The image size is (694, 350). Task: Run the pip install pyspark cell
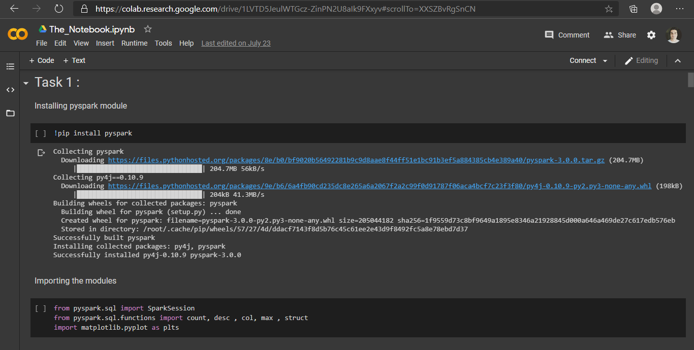pyautogui.click(x=41, y=133)
